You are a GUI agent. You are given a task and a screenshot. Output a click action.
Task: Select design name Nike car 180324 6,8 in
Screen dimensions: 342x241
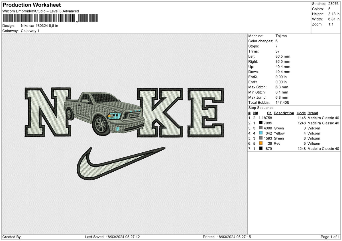coord(40,26)
